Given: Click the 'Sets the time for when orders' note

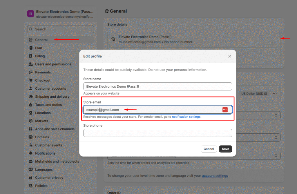Looking at the screenshot, I should click(148, 163).
